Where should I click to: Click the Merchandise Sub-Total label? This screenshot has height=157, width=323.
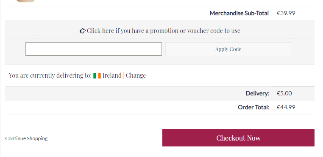click(x=239, y=13)
